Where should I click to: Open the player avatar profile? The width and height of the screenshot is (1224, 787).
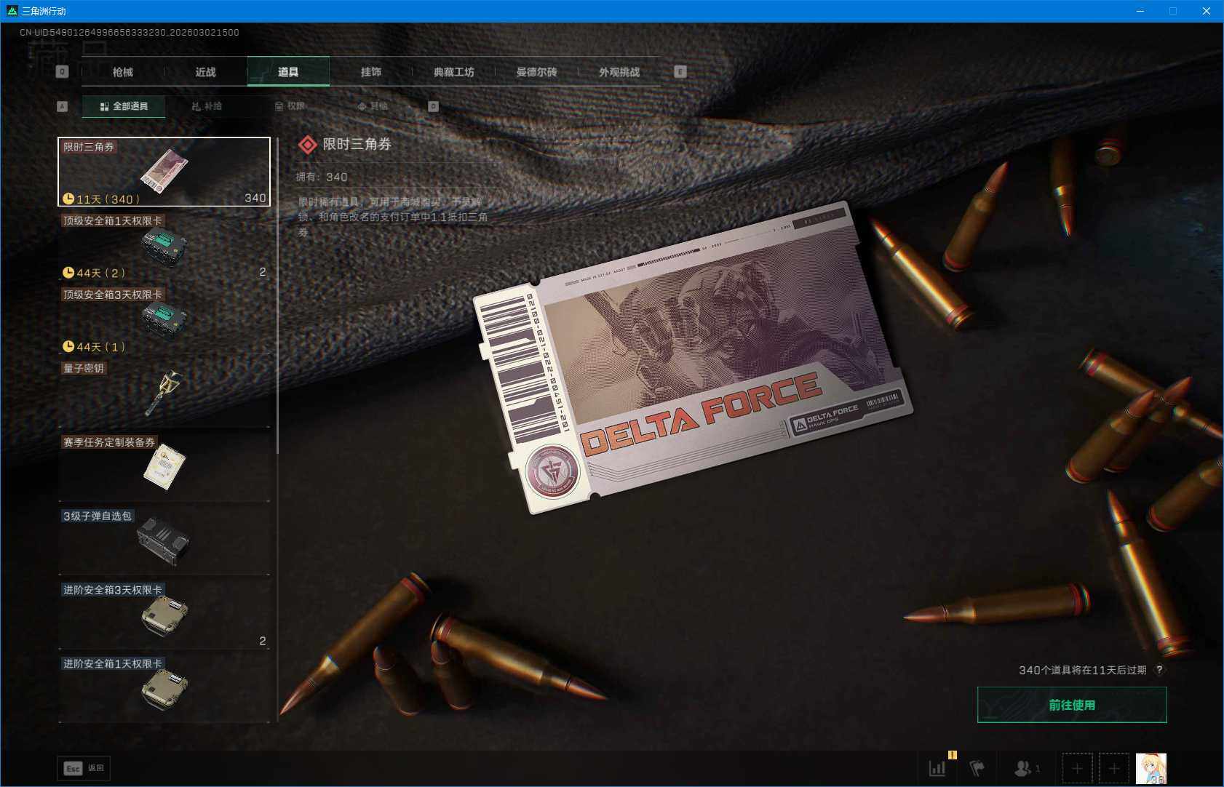pos(1151,768)
